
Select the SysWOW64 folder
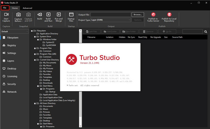pos(49,45)
